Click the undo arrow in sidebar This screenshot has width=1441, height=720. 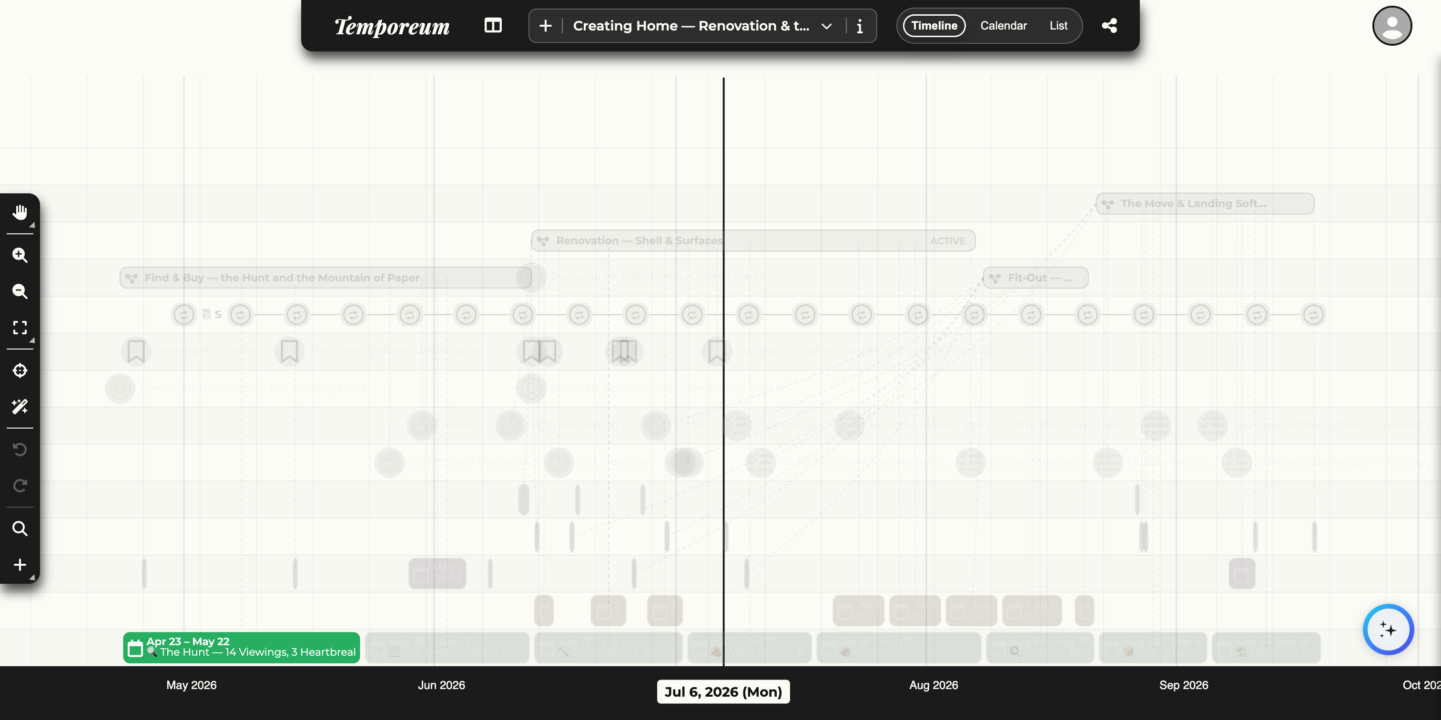tap(20, 450)
